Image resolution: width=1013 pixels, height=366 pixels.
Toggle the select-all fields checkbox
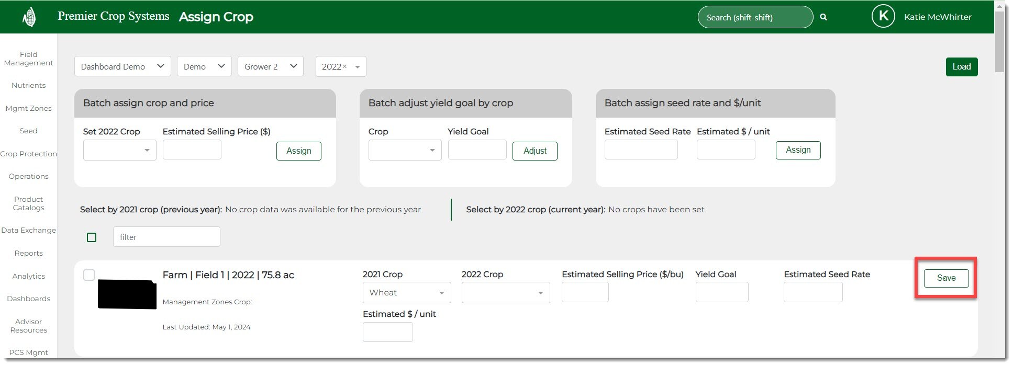[x=92, y=237]
